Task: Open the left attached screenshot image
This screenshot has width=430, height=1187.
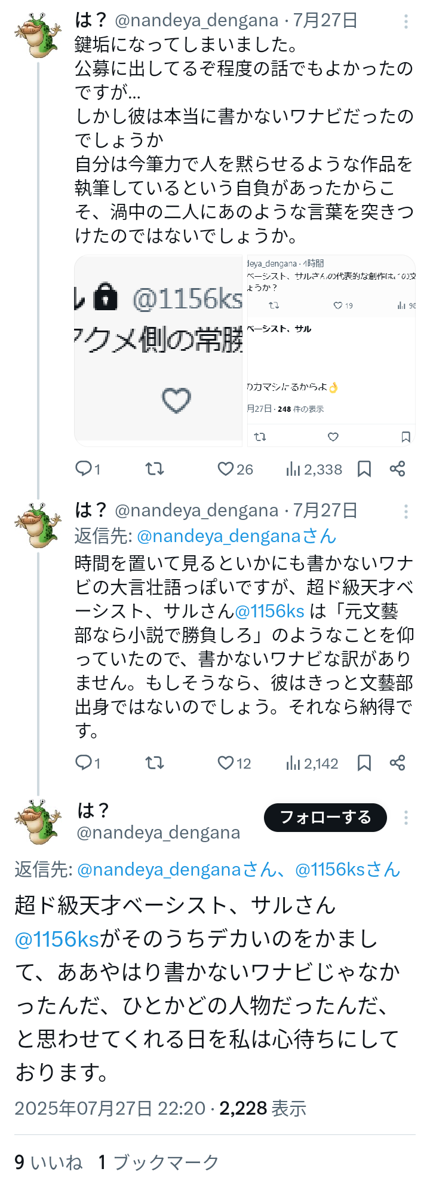Action: tap(158, 351)
